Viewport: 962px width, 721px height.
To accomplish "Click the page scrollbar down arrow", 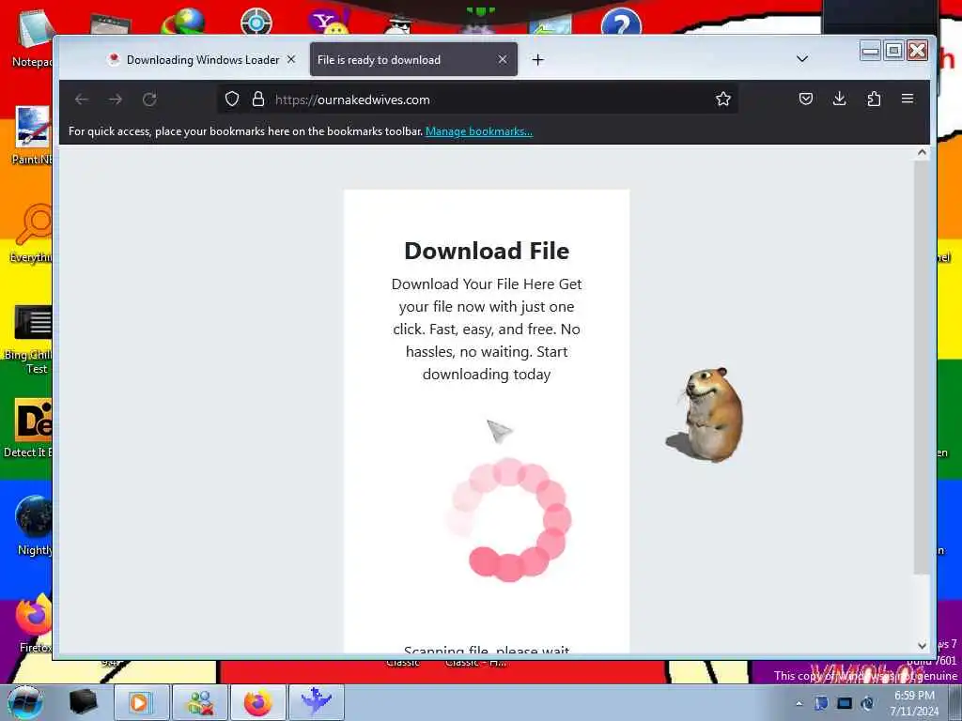I will pos(922,646).
